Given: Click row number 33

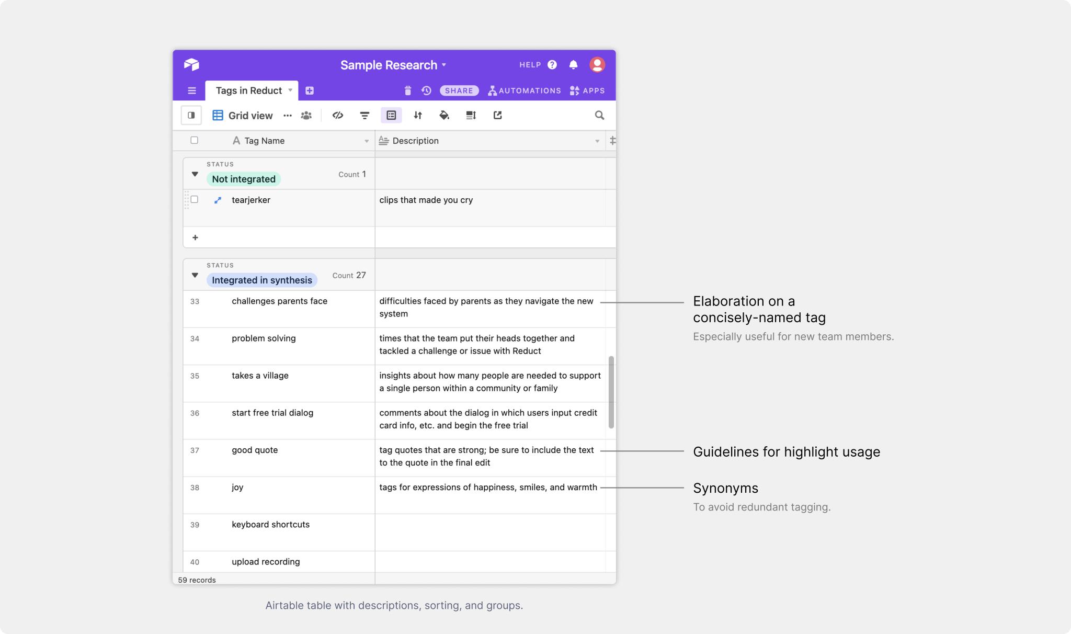Looking at the screenshot, I should 195,301.
